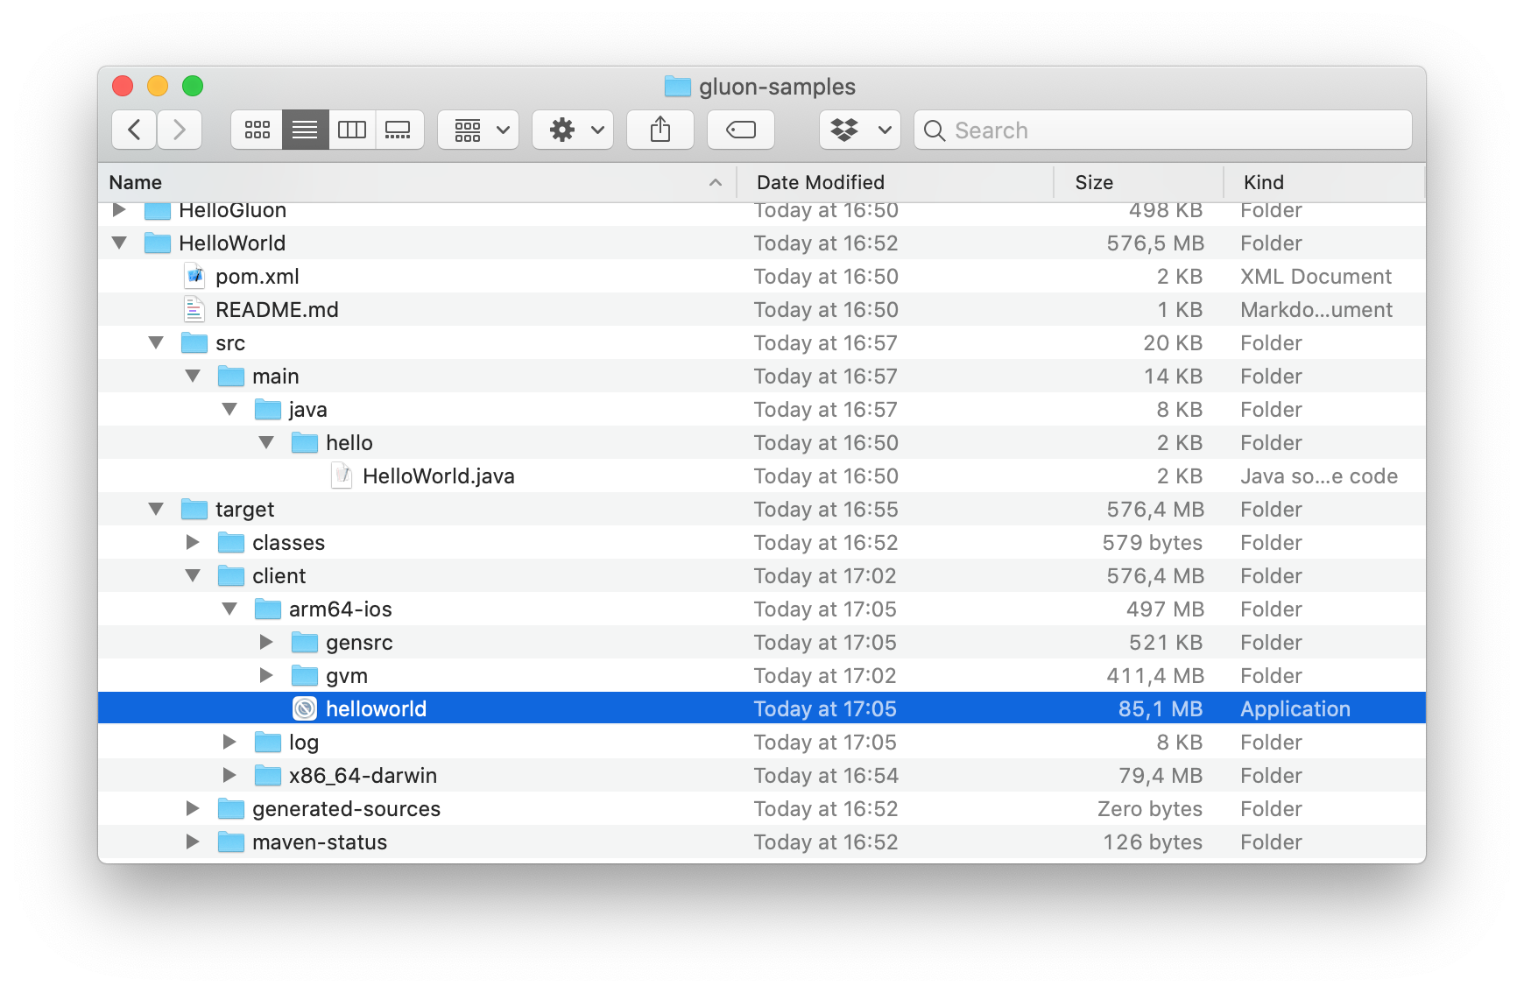The width and height of the screenshot is (1524, 993).
Task: Close the Finder window with red button
Action: (123, 86)
